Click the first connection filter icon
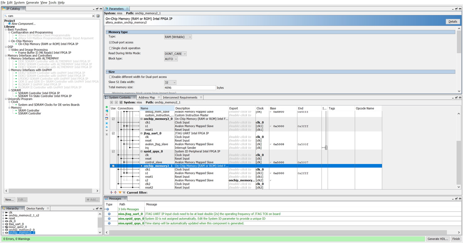 tap(112, 192)
